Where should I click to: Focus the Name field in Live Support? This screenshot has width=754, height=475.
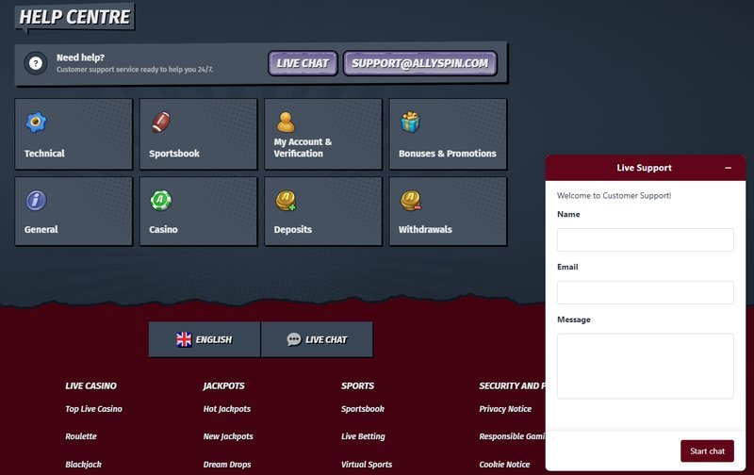click(646, 239)
